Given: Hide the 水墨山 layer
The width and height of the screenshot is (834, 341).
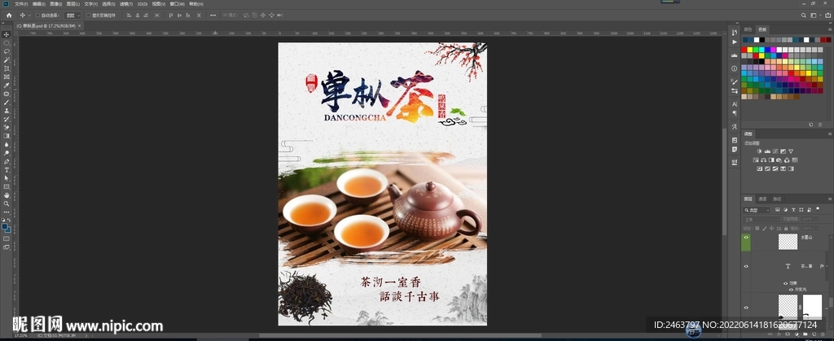Looking at the screenshot, I should coord(746,238).
